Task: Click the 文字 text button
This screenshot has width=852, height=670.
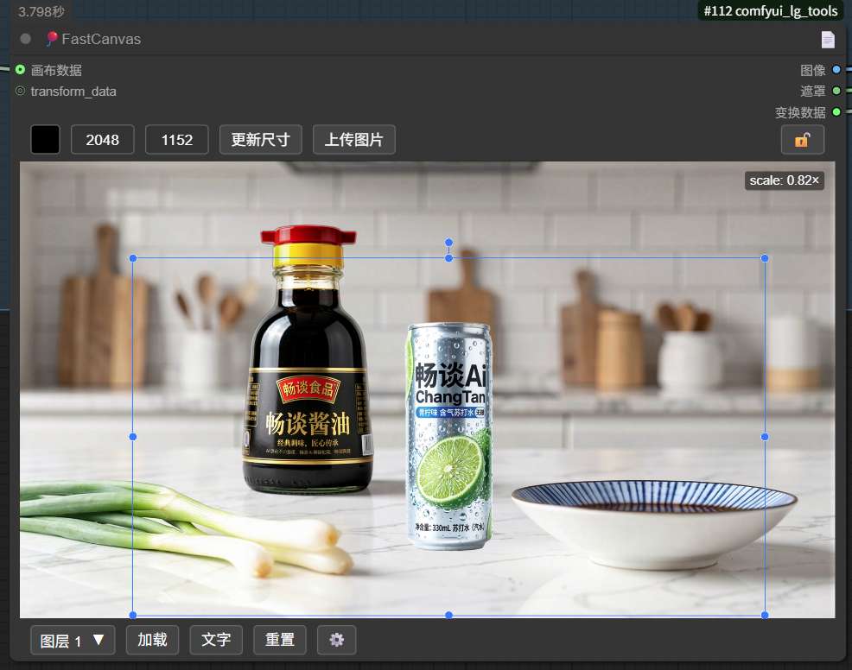Action: click(216, 640)
